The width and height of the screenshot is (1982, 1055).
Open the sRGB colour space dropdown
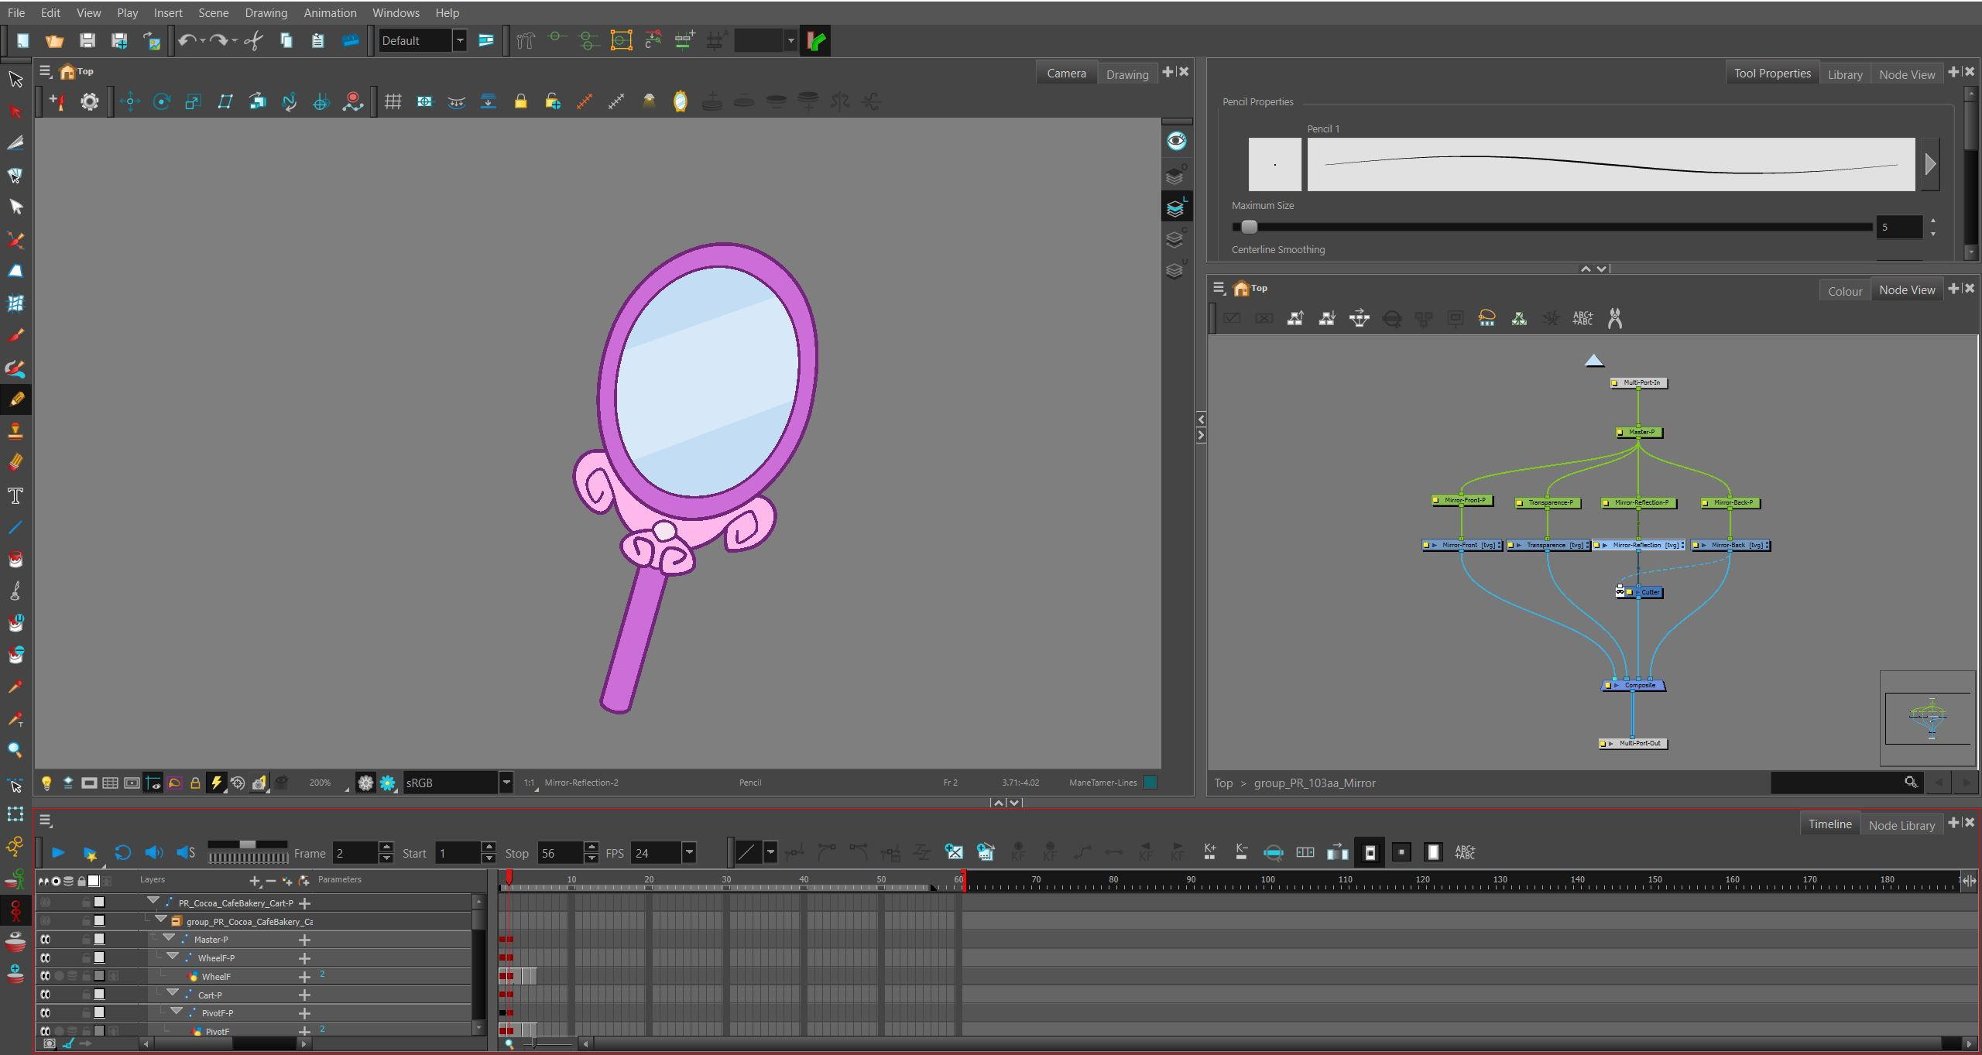[x=506, y=783]
